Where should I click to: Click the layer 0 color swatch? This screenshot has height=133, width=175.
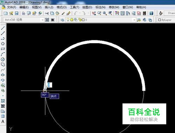(x=83, y=20)
